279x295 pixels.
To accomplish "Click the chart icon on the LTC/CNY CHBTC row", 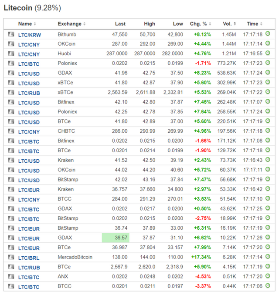I will point(11,131).
